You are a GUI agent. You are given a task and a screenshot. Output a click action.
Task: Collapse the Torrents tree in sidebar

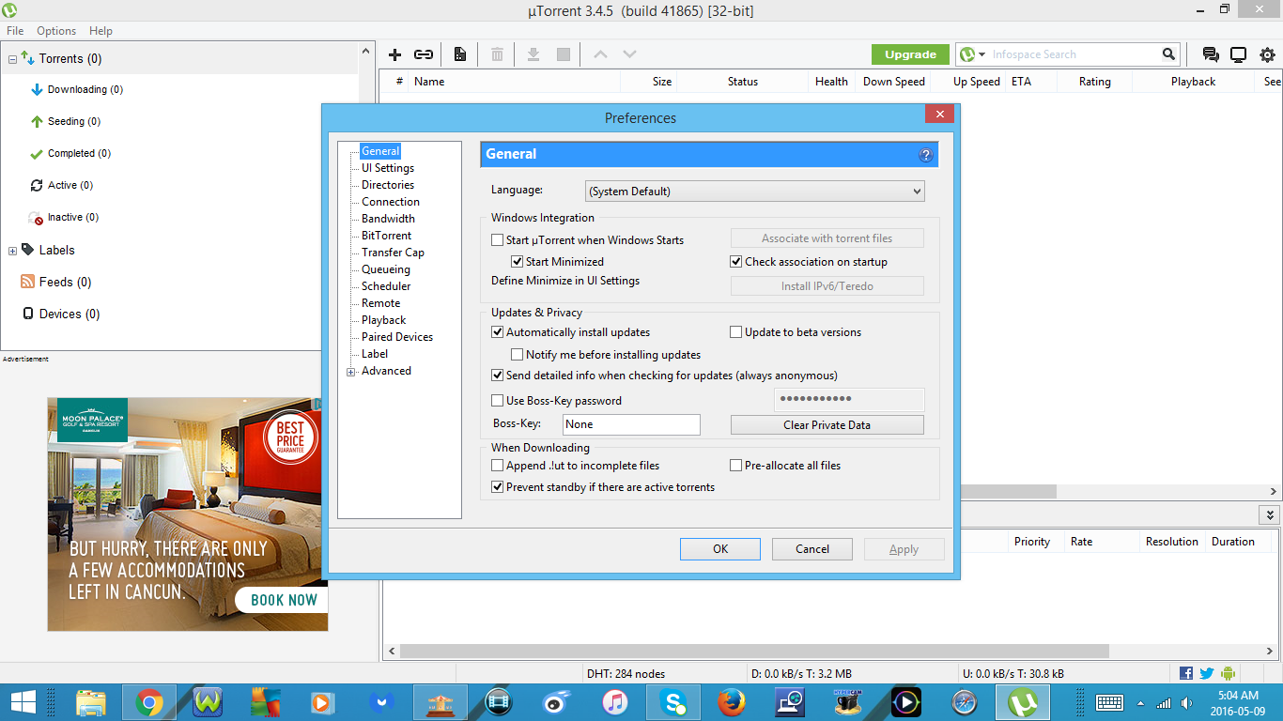(12, 59)
